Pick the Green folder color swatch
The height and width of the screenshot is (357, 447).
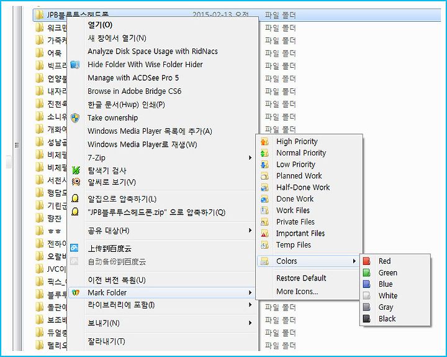click(x=367, y=273)
